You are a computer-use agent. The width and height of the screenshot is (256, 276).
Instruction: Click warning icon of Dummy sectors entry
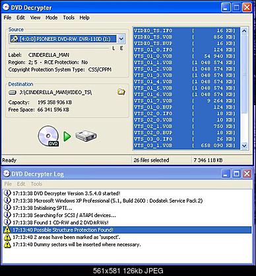click(7, 244)
